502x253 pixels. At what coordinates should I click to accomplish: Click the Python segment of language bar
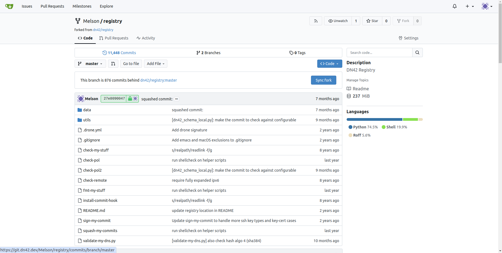374,119
